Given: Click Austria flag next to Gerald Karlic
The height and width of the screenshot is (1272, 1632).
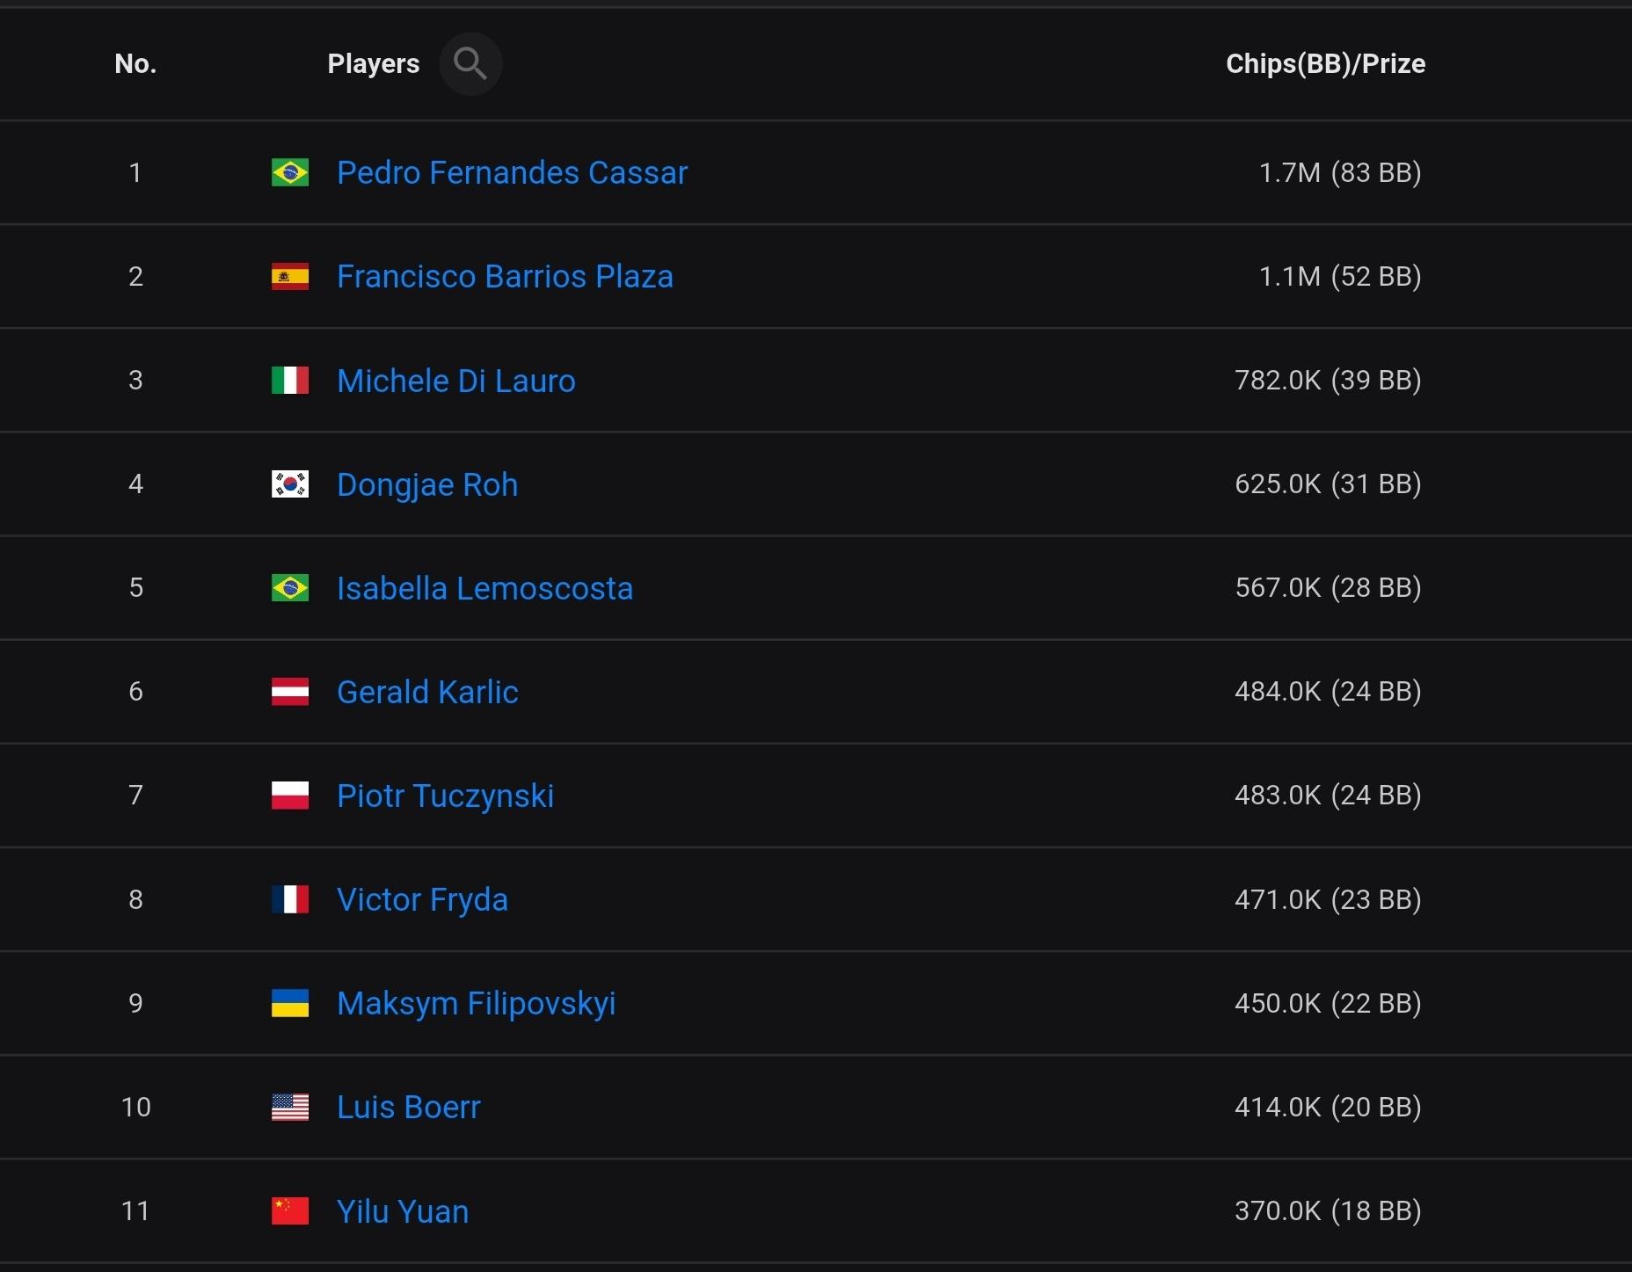Looking at the screenshot, I should click(290, 692).
